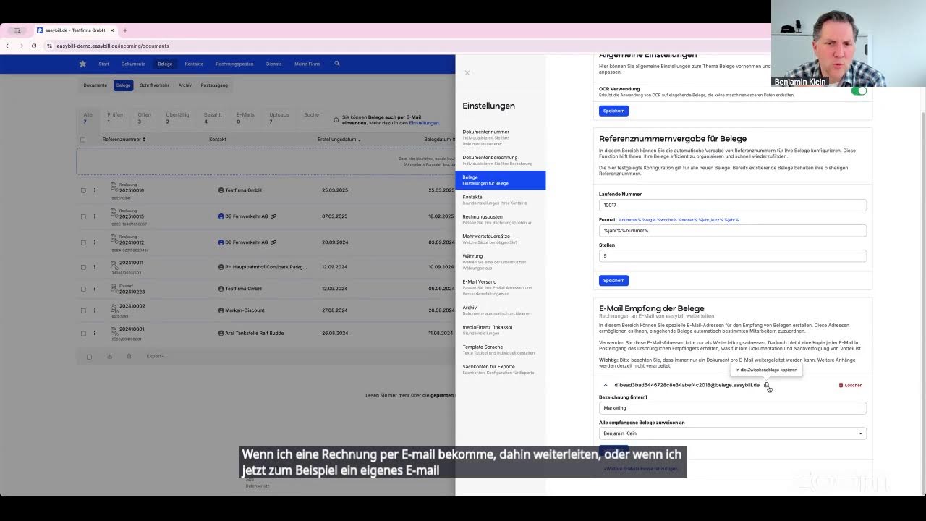Filter receipts by Bezahlt
The height and width of the screenshot is (521, 926).
click(x=213, y=117)
